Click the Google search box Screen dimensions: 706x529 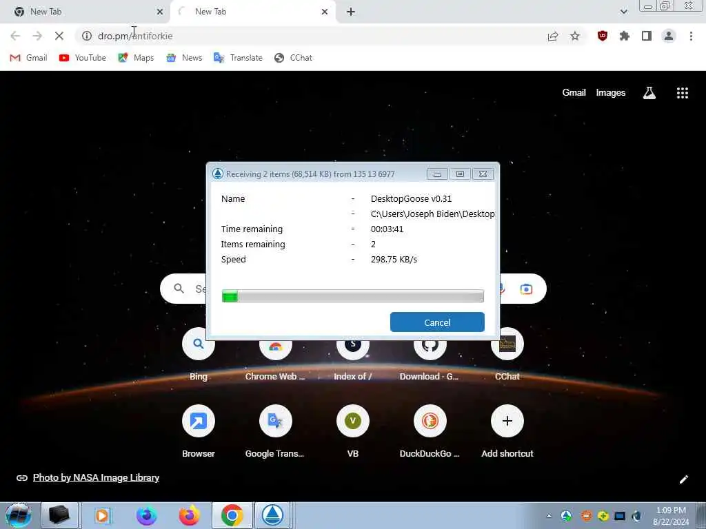pyautogui.click(x=354, y=289)
